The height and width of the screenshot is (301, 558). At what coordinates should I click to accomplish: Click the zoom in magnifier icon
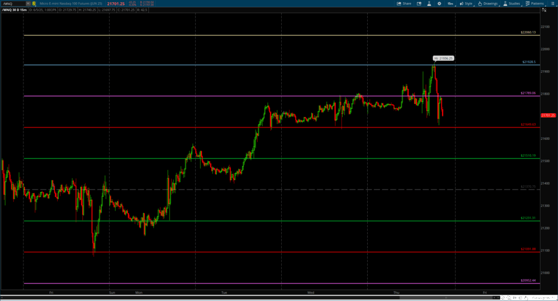point(509,297)
